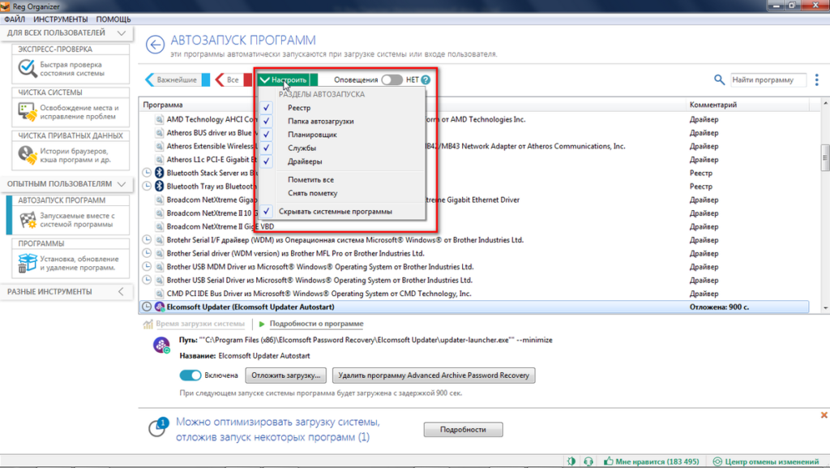Expand the Разные инструменты section
The image size is (830, 468).
(x=121, y=291)
